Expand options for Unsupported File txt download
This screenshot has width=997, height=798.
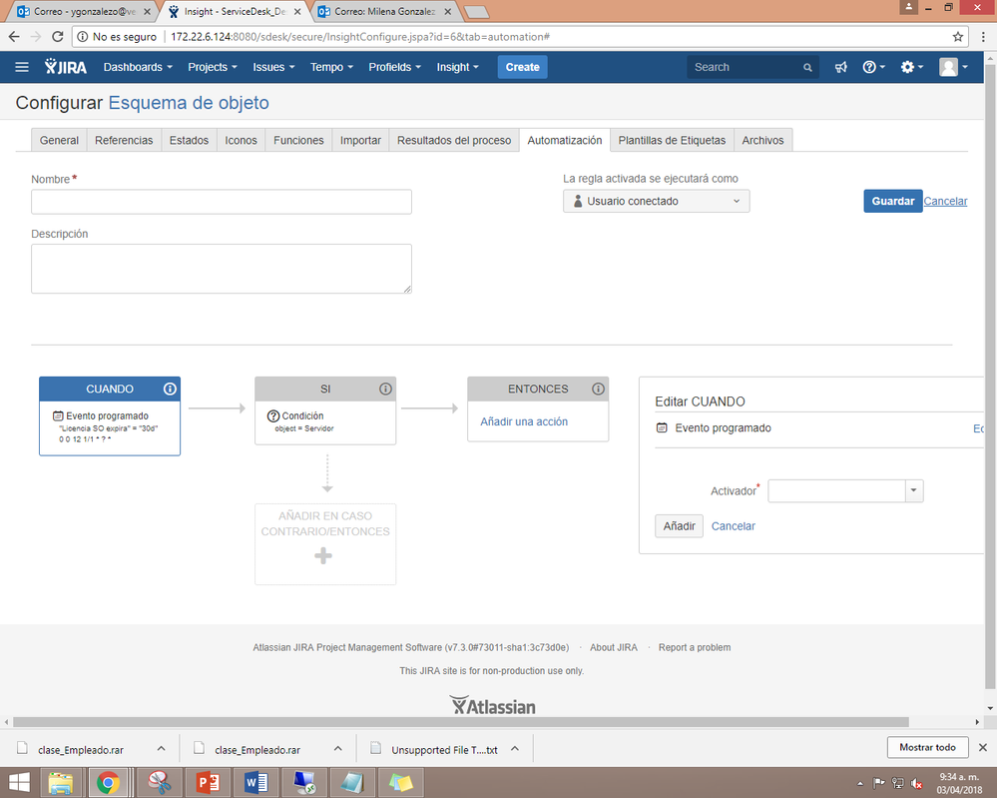tap(515, 749)
